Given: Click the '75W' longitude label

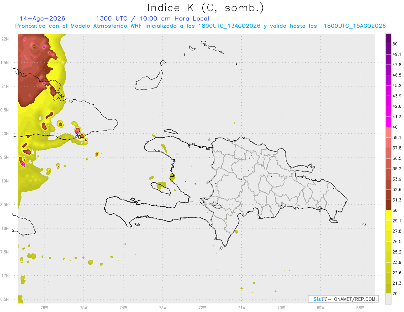Looking at the screenshot, I should pyautogui.click(x=84, y=308).
